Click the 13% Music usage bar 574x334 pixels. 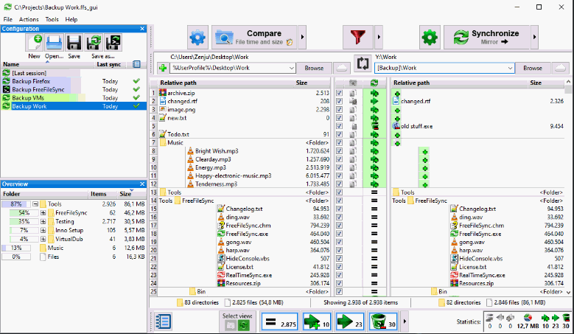16,248
